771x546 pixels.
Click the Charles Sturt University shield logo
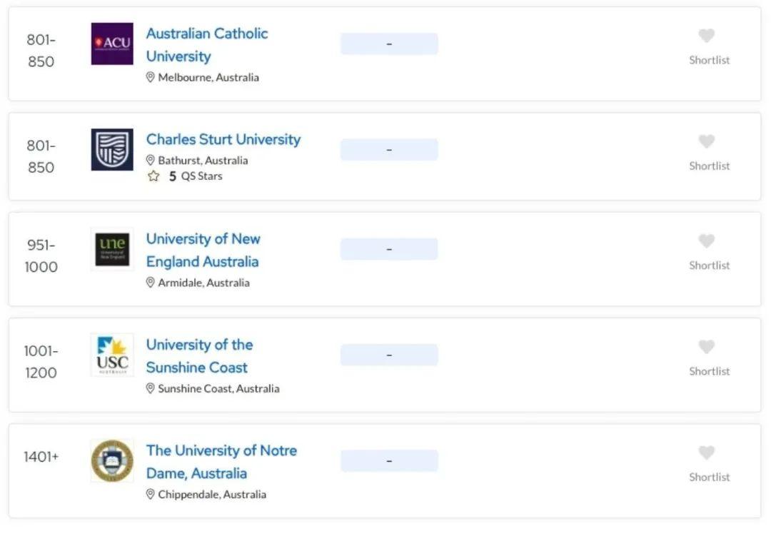click(111, 149)
